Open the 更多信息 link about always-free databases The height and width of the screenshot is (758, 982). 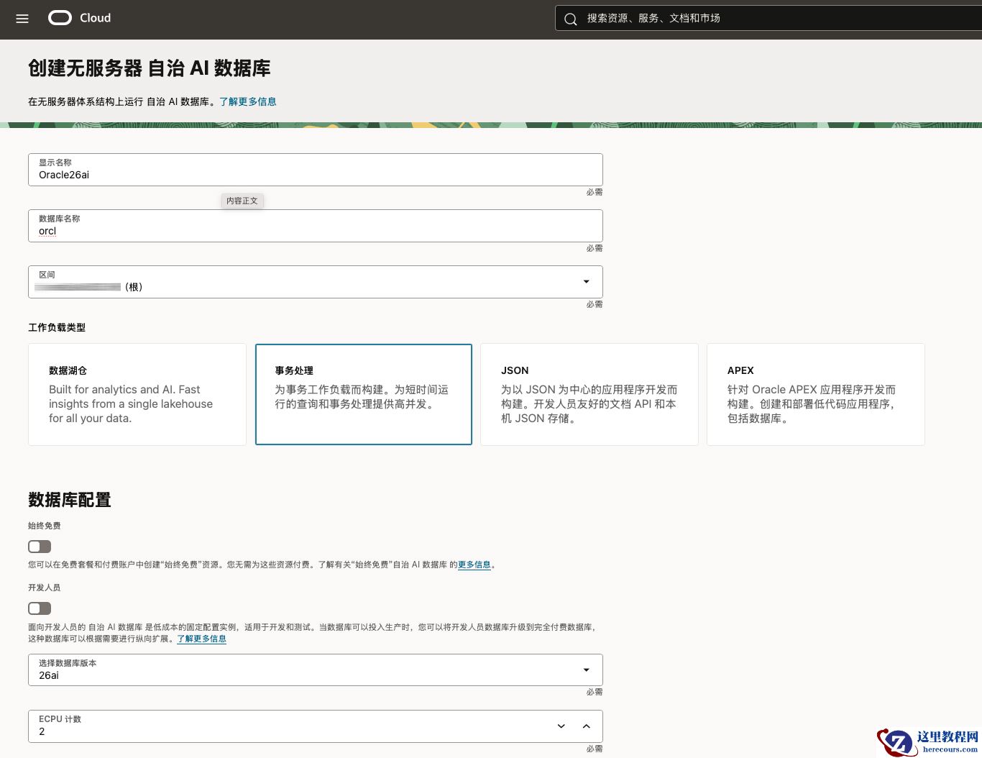tap(474, 565)
